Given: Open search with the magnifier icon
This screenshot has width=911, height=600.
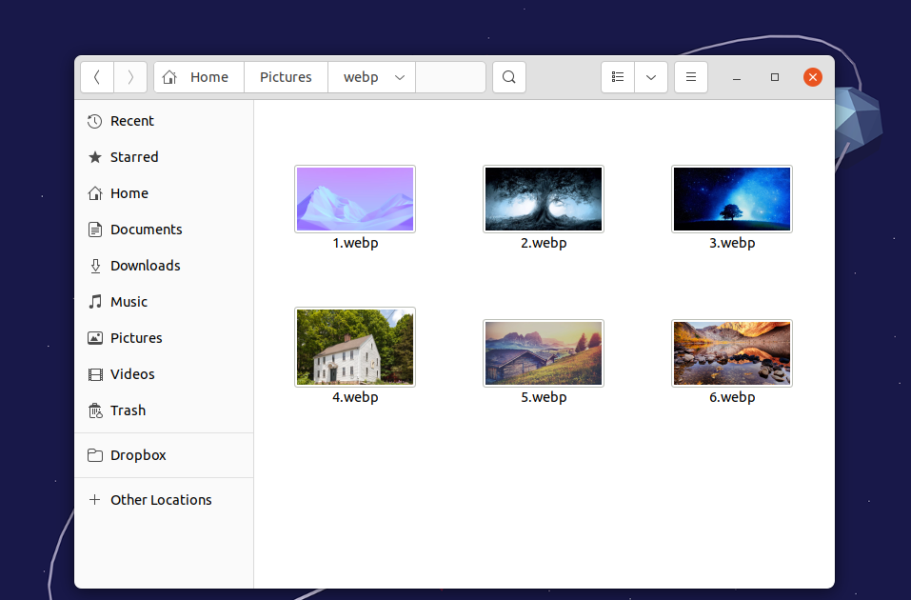Looking at the screenshot, I should (509, 77).
